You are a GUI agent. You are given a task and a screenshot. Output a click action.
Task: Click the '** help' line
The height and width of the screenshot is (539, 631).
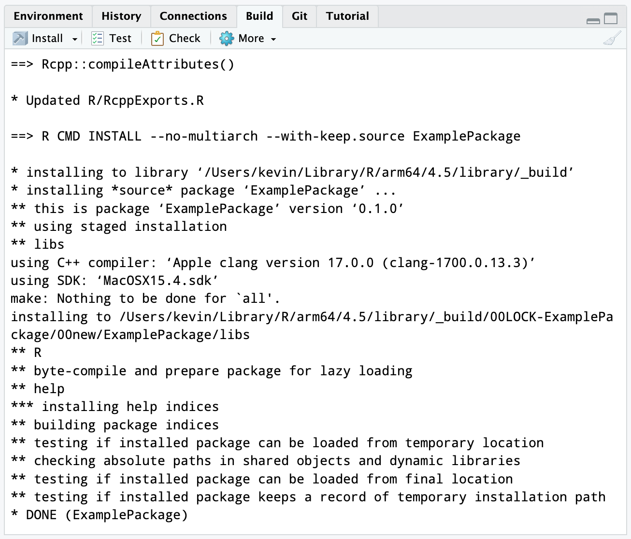click(38, 389)
